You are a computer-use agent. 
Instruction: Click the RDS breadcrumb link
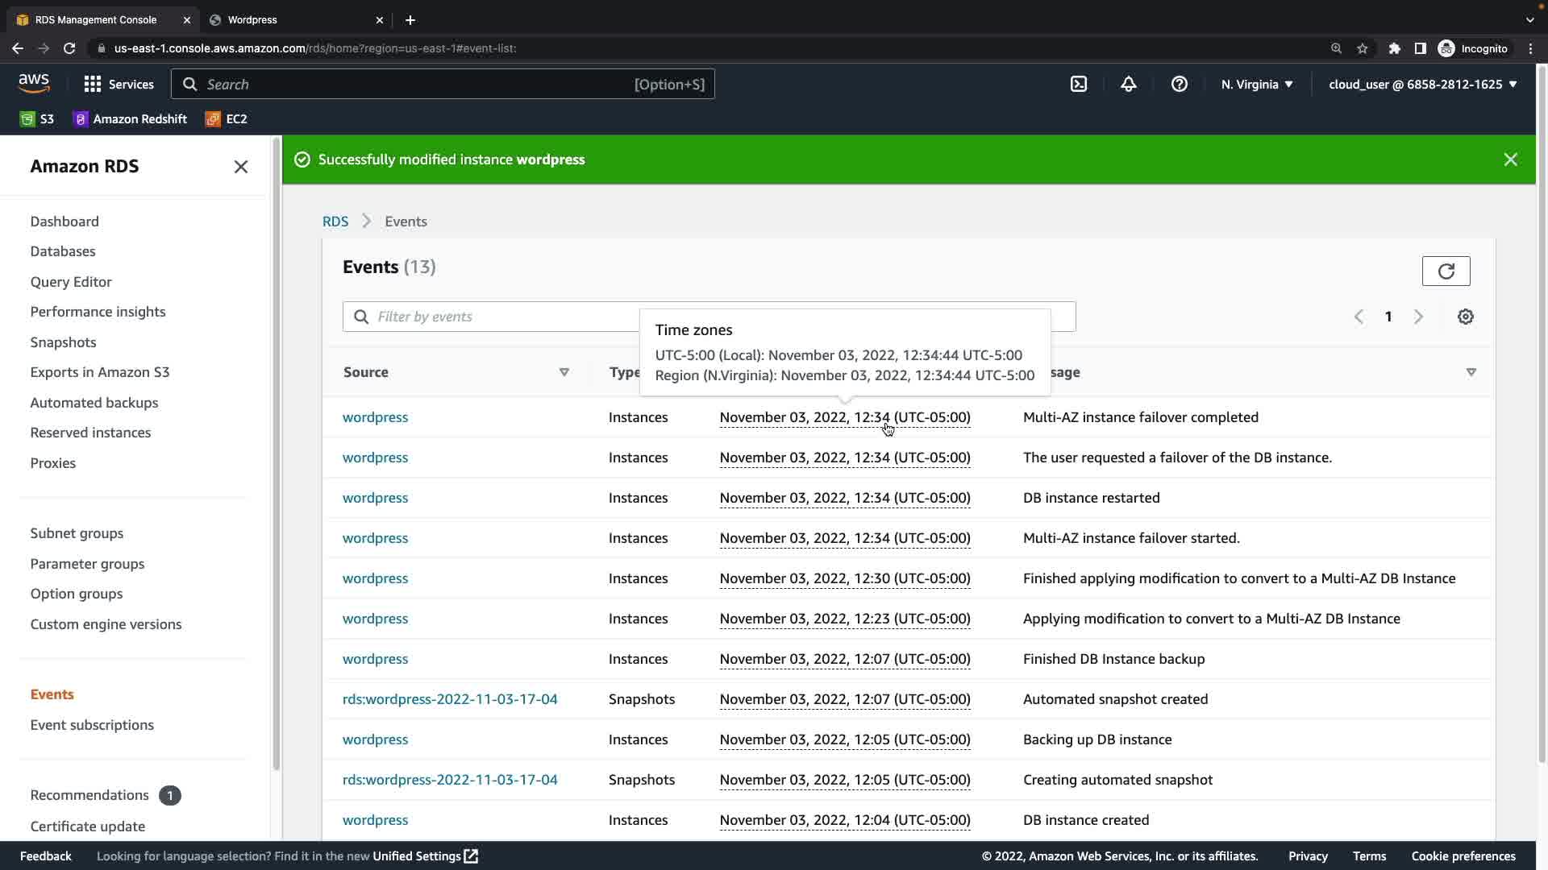pos(335,222)
